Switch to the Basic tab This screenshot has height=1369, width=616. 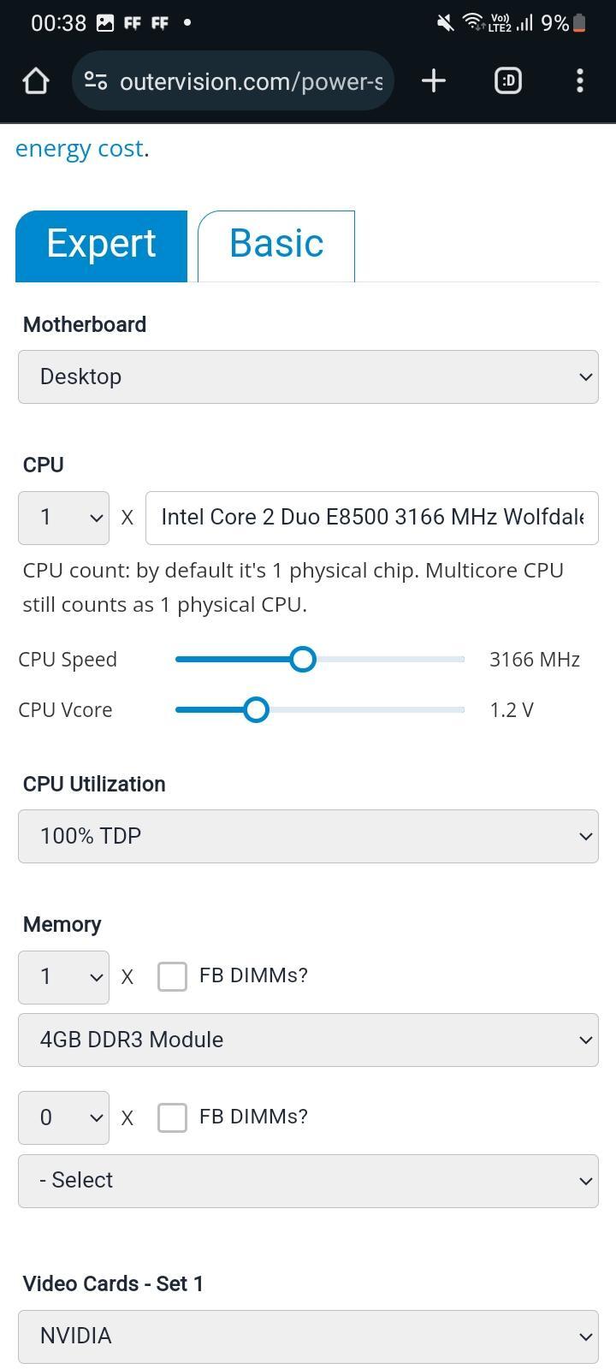coord(276,246)
